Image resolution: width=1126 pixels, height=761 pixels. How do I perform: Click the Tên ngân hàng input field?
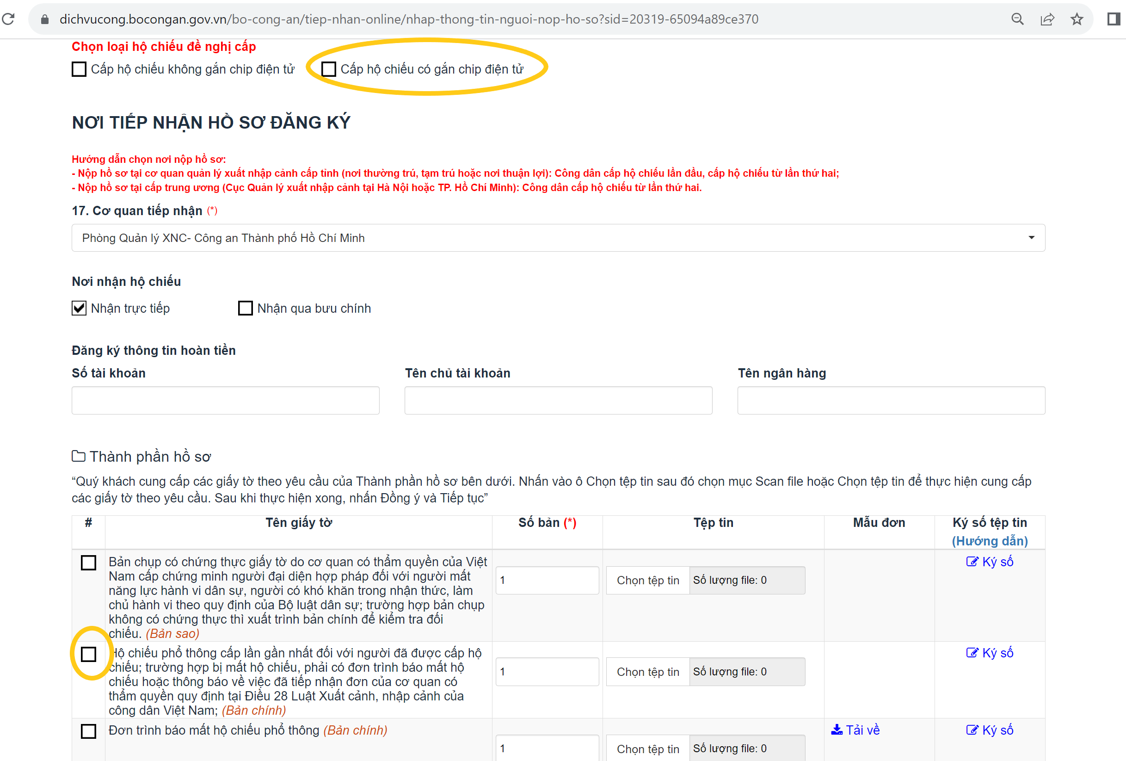point(891,400)
